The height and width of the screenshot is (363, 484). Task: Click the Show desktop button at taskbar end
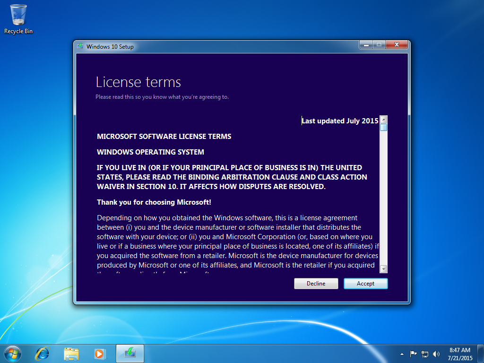click(x=481, y=354)
